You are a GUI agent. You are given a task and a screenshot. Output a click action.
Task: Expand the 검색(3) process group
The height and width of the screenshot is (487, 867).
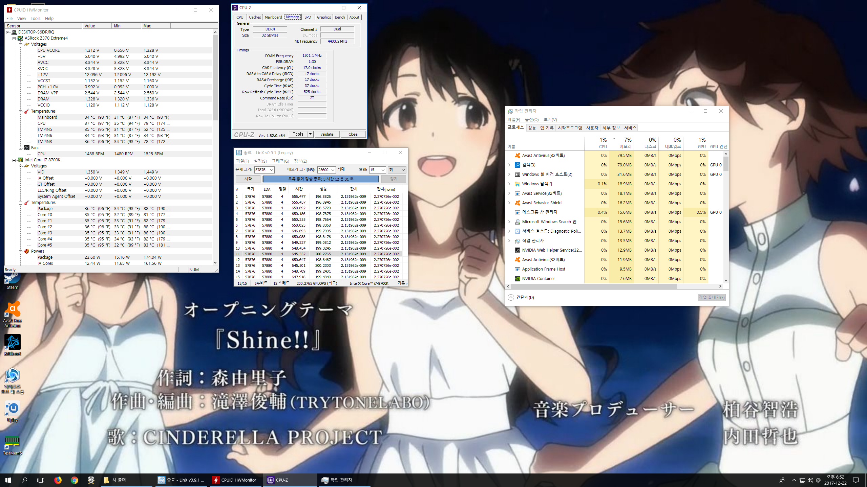point(509,165)
